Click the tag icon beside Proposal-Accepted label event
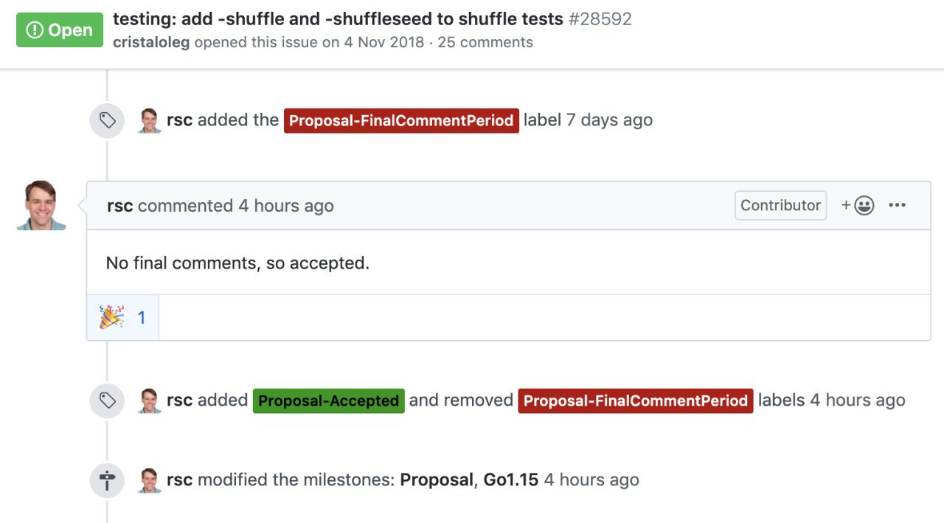This screenshot has height=523, width=944. (108, 401)
